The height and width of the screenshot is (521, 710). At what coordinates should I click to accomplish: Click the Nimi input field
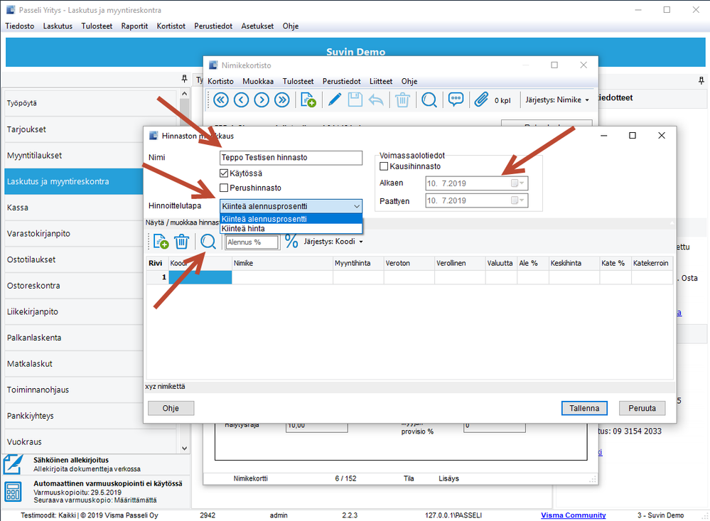point(291,158)
